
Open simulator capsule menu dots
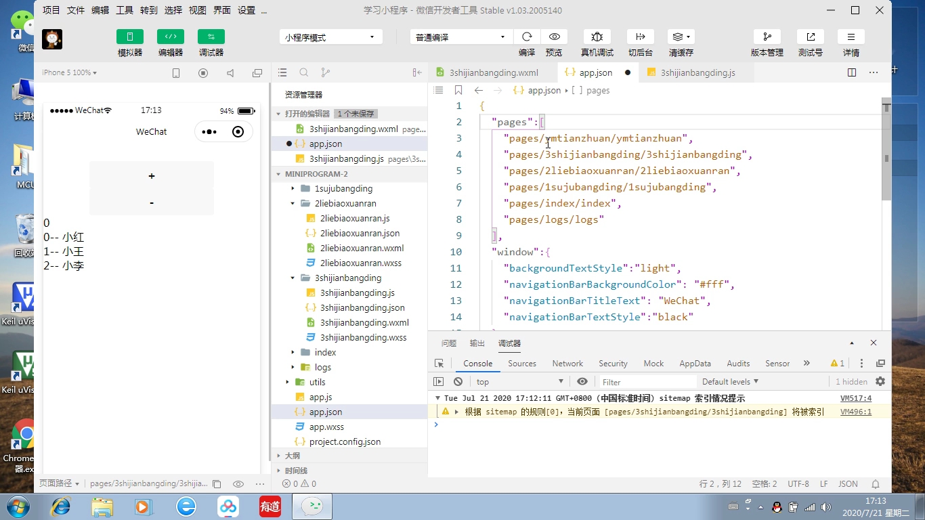pos(209,132)
